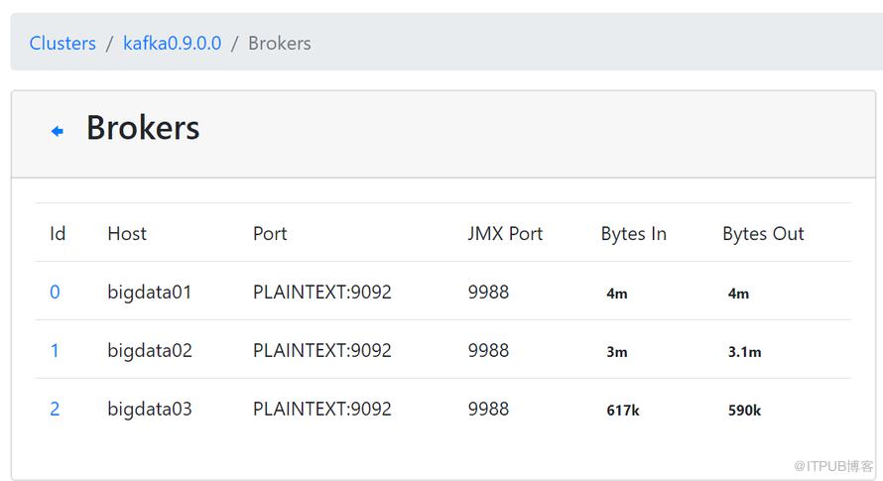
Task: Open the kafka0.9.0.0 breadcrumb link
Action: tap(173, 44)
